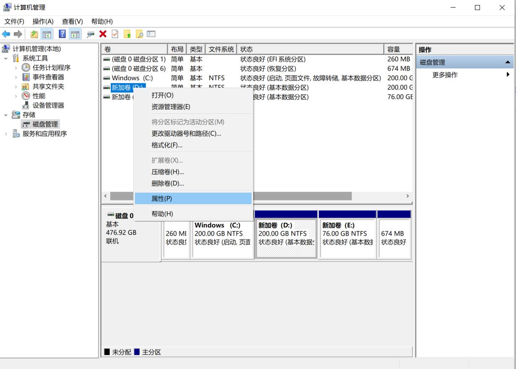Click the blue Back arrow in toolbar
516x369 pixels.
(x=6, y=34)
